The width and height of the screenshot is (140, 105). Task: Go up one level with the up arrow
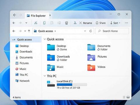pos(29,31)
